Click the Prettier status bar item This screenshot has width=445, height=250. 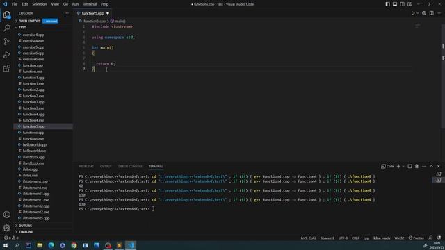coord(416,237)
